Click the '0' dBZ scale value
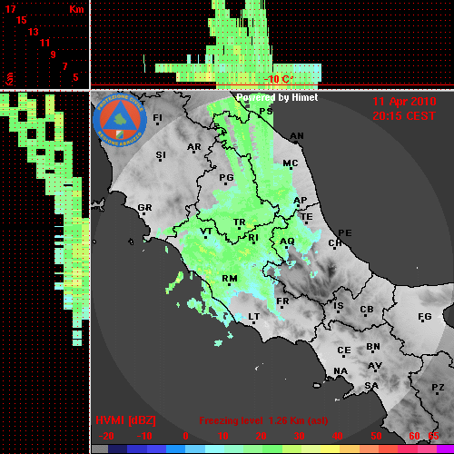454x454 pixels. pos(186,436)
